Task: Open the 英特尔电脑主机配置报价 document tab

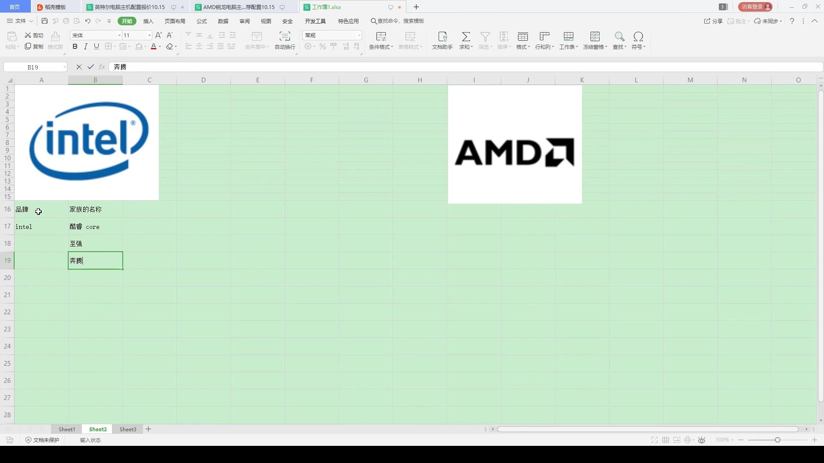Action: point(130,7)
